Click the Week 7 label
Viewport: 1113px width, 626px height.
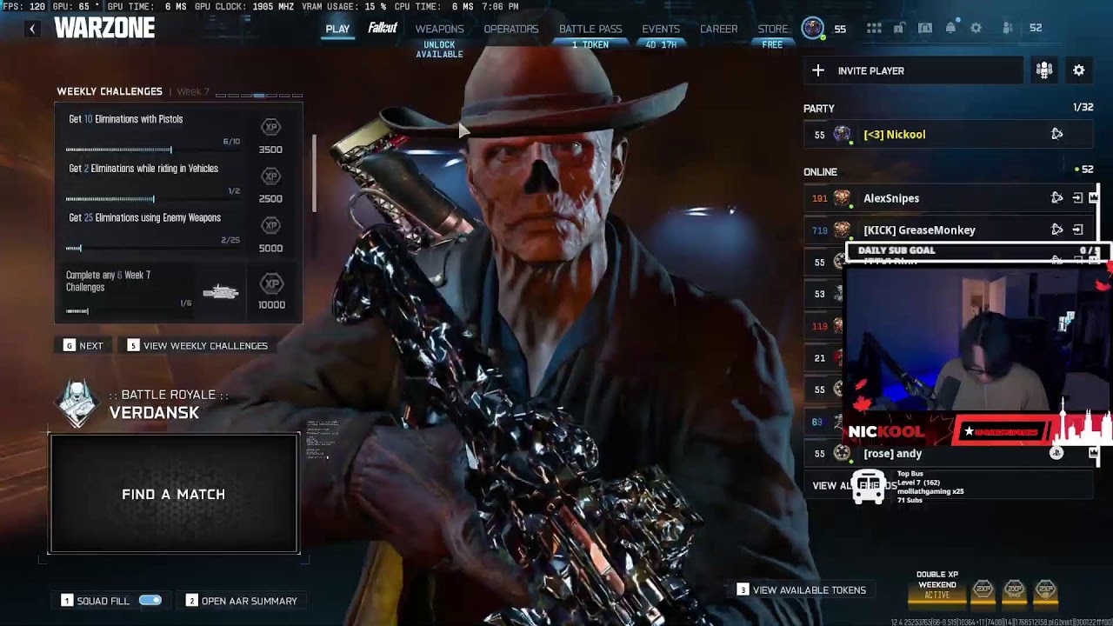pyautogui.click(x=193, y=91)
